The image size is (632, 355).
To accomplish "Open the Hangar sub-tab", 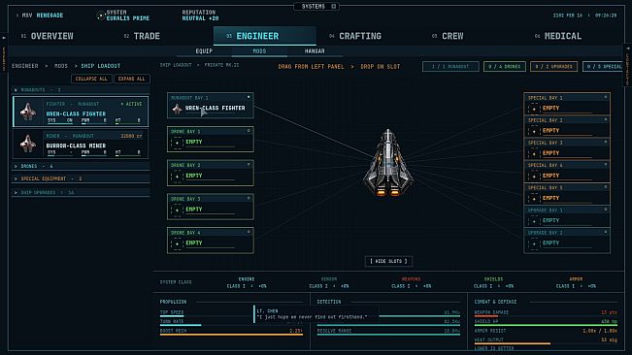I will point(315,51).
